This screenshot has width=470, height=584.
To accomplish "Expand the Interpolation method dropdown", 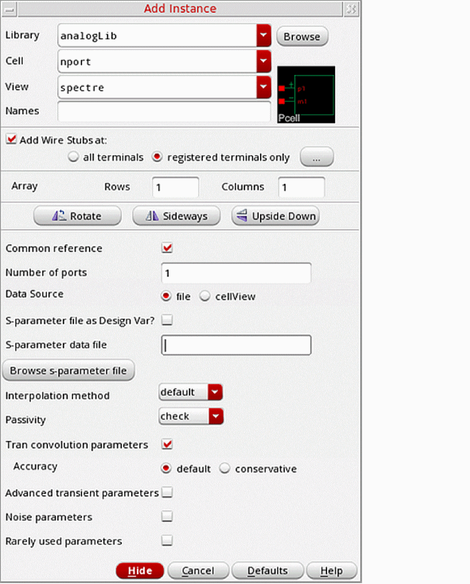I will [x=215, y=392].
